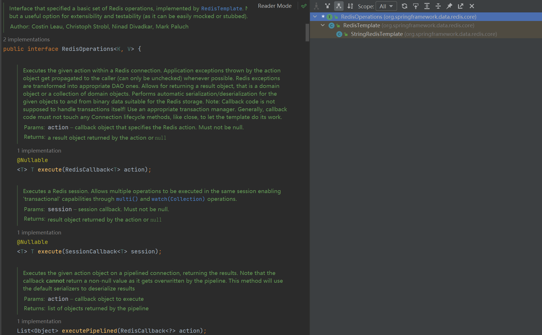Click '1 implementation' above execute(SessionCallback)
The height and width of the screenshot is (335, 542).
tap(39, 232)
